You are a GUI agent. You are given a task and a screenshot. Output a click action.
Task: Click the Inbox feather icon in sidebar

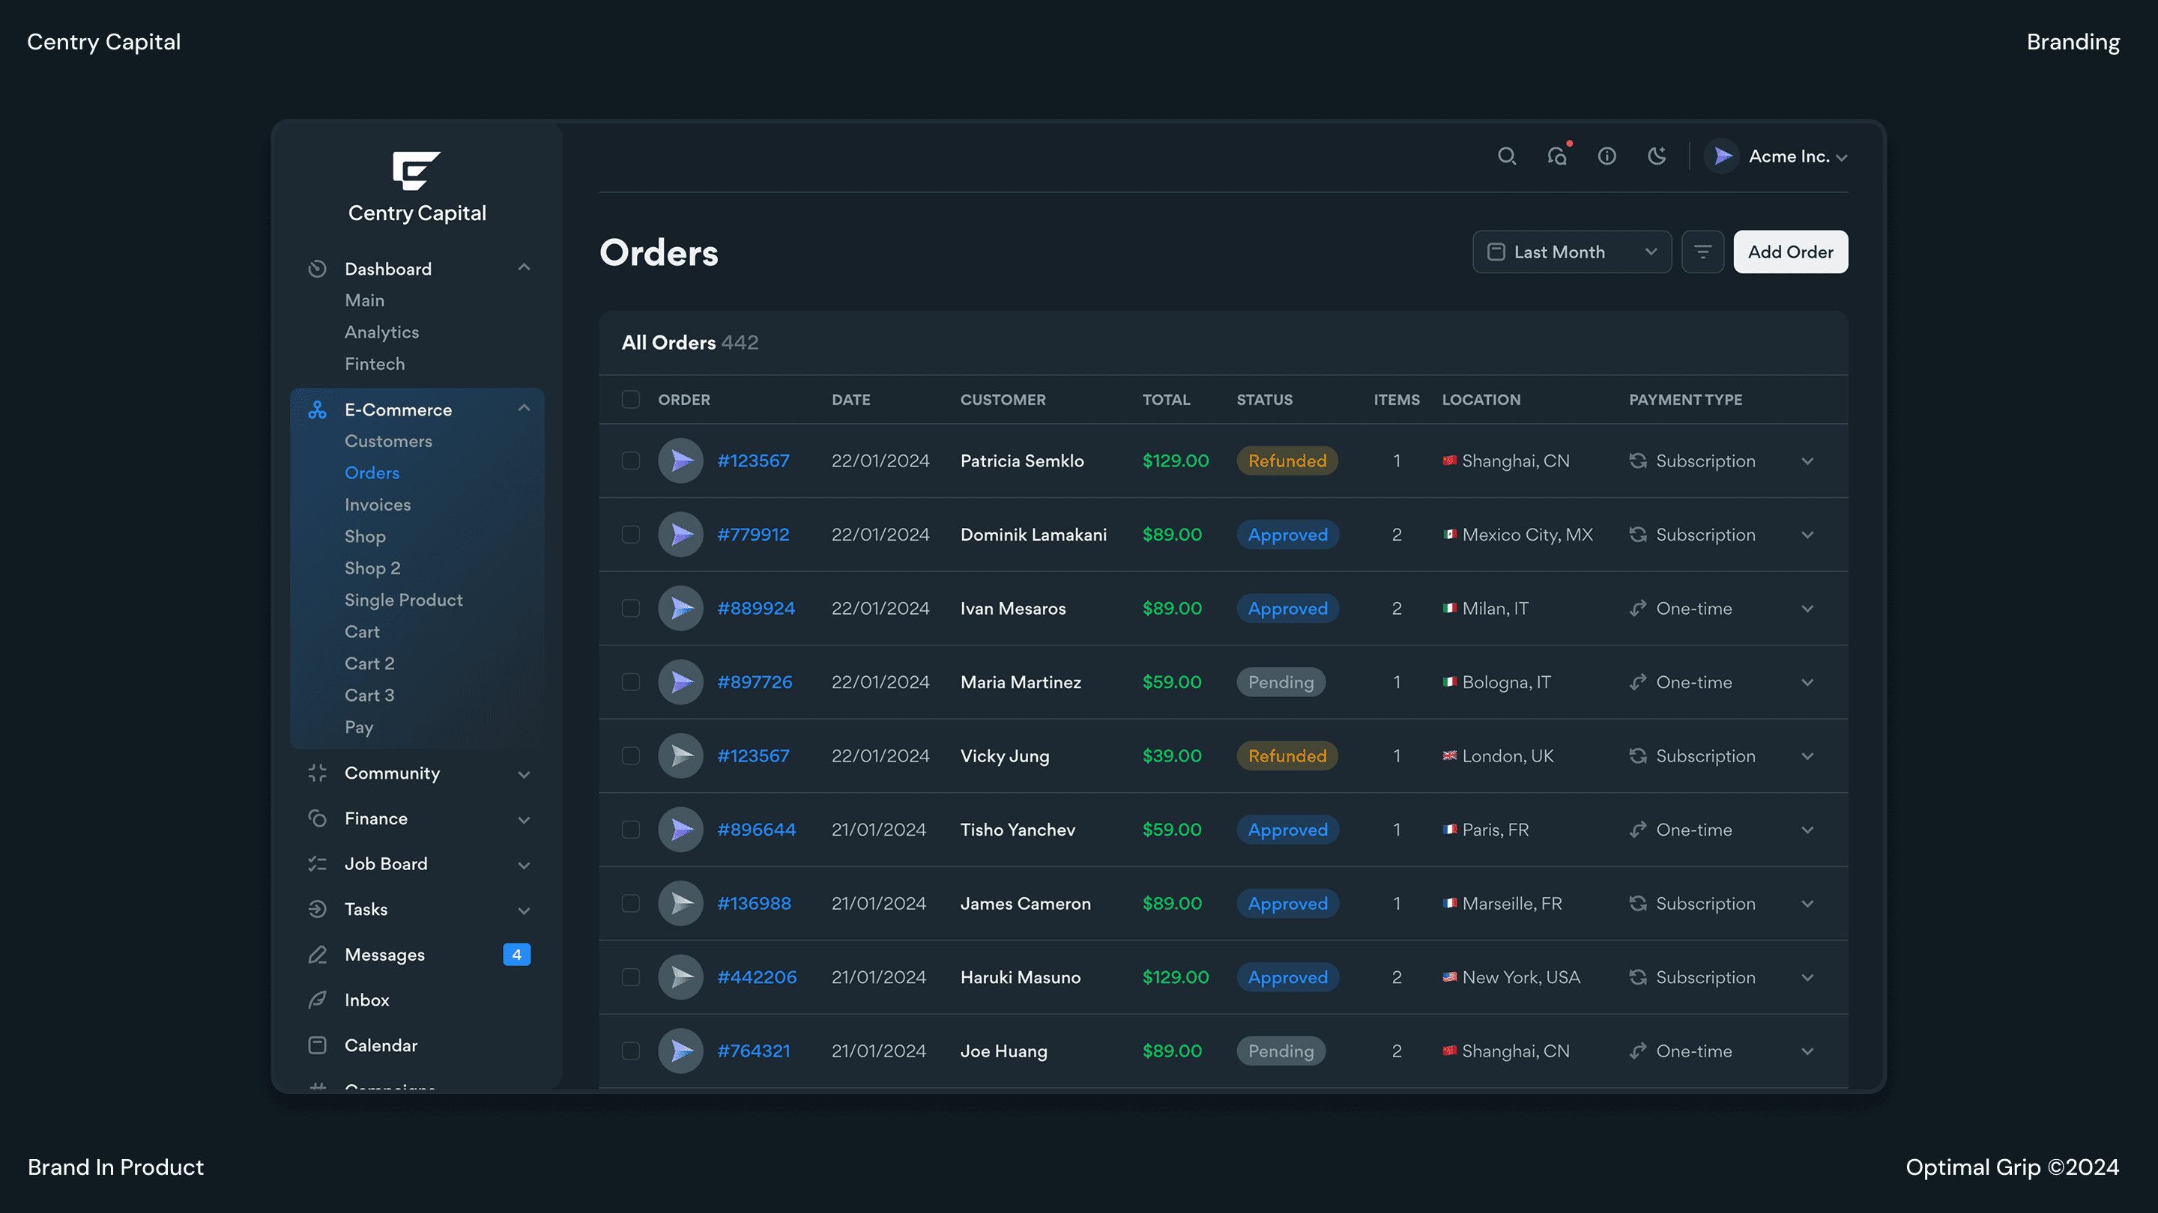318,1000
